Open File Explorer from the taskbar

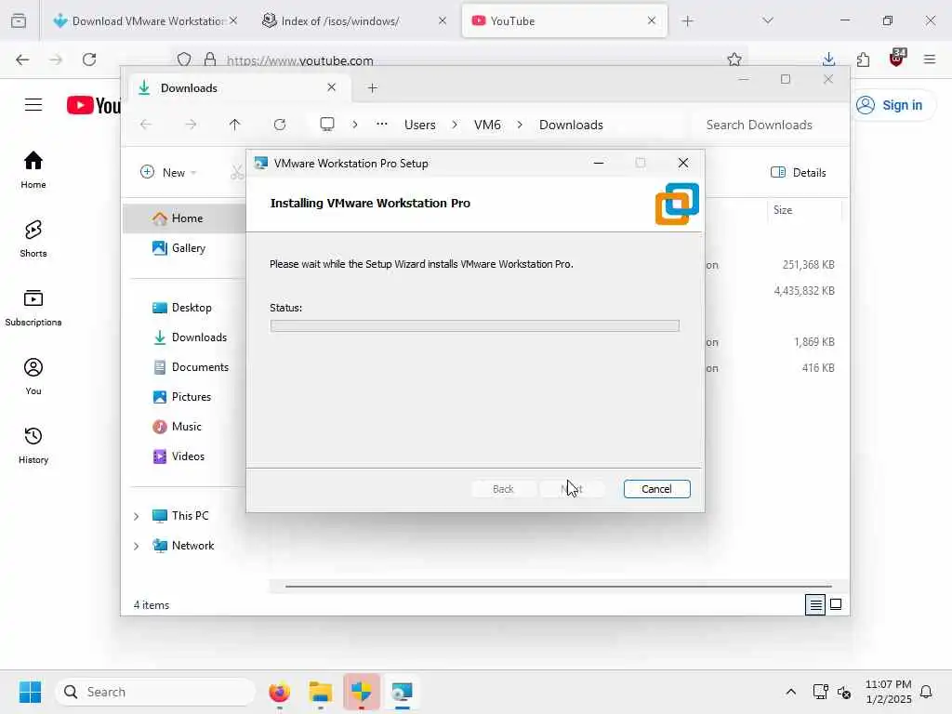(x=321, y=692)
